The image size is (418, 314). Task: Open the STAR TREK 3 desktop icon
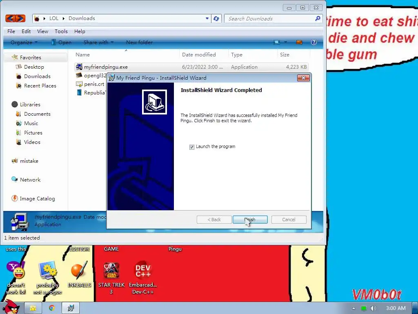111,278
